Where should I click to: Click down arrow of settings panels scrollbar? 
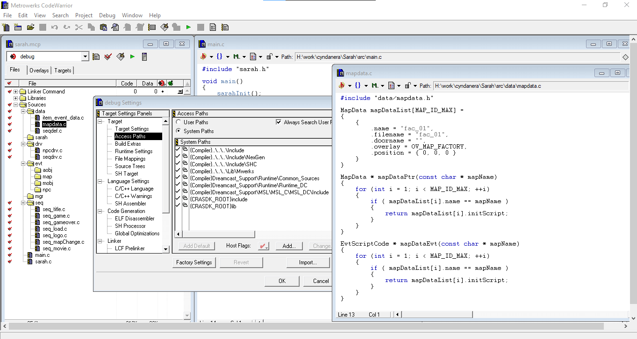click(x=165, y=249)
